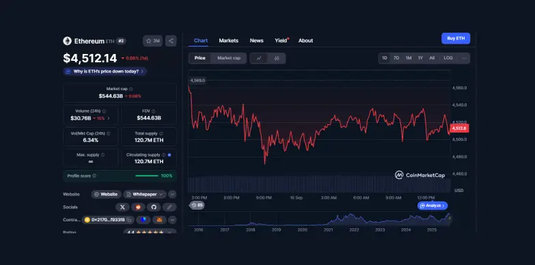This screenshot has height=265, width=535.
Task: Open the X (Twitter) social link
Action: click(x=122, y=207)
